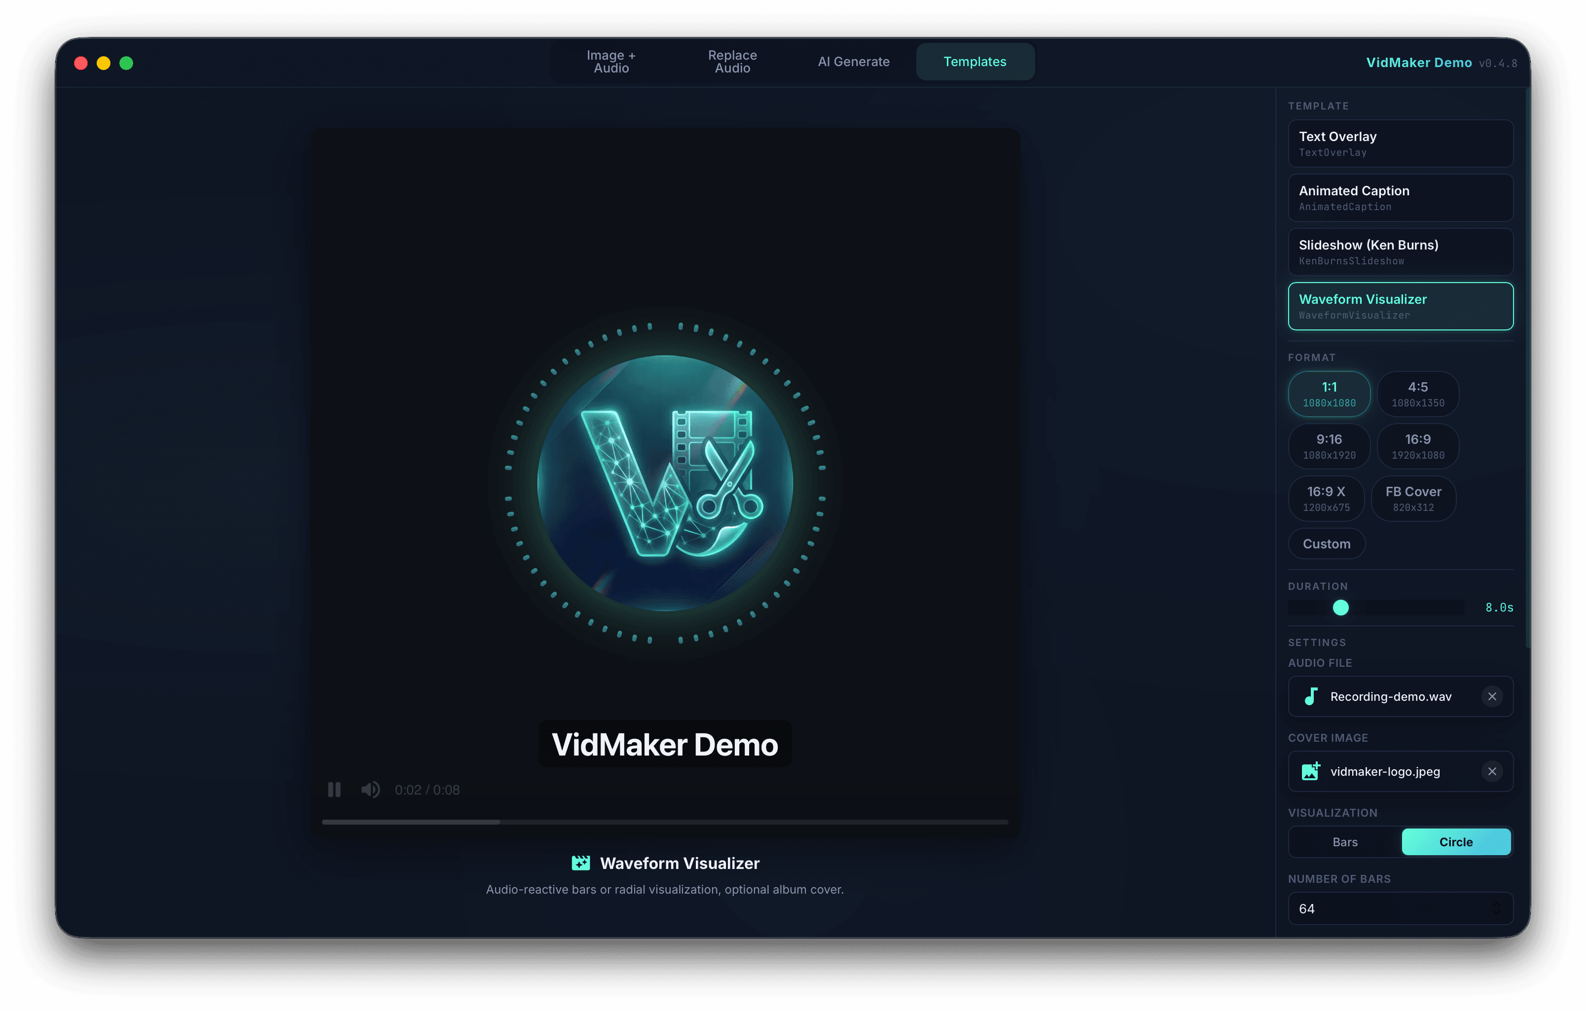Click the circular logo in the preview
Image resolution: width=1586 pixels, height=1011 pixels.
(665, 483)
